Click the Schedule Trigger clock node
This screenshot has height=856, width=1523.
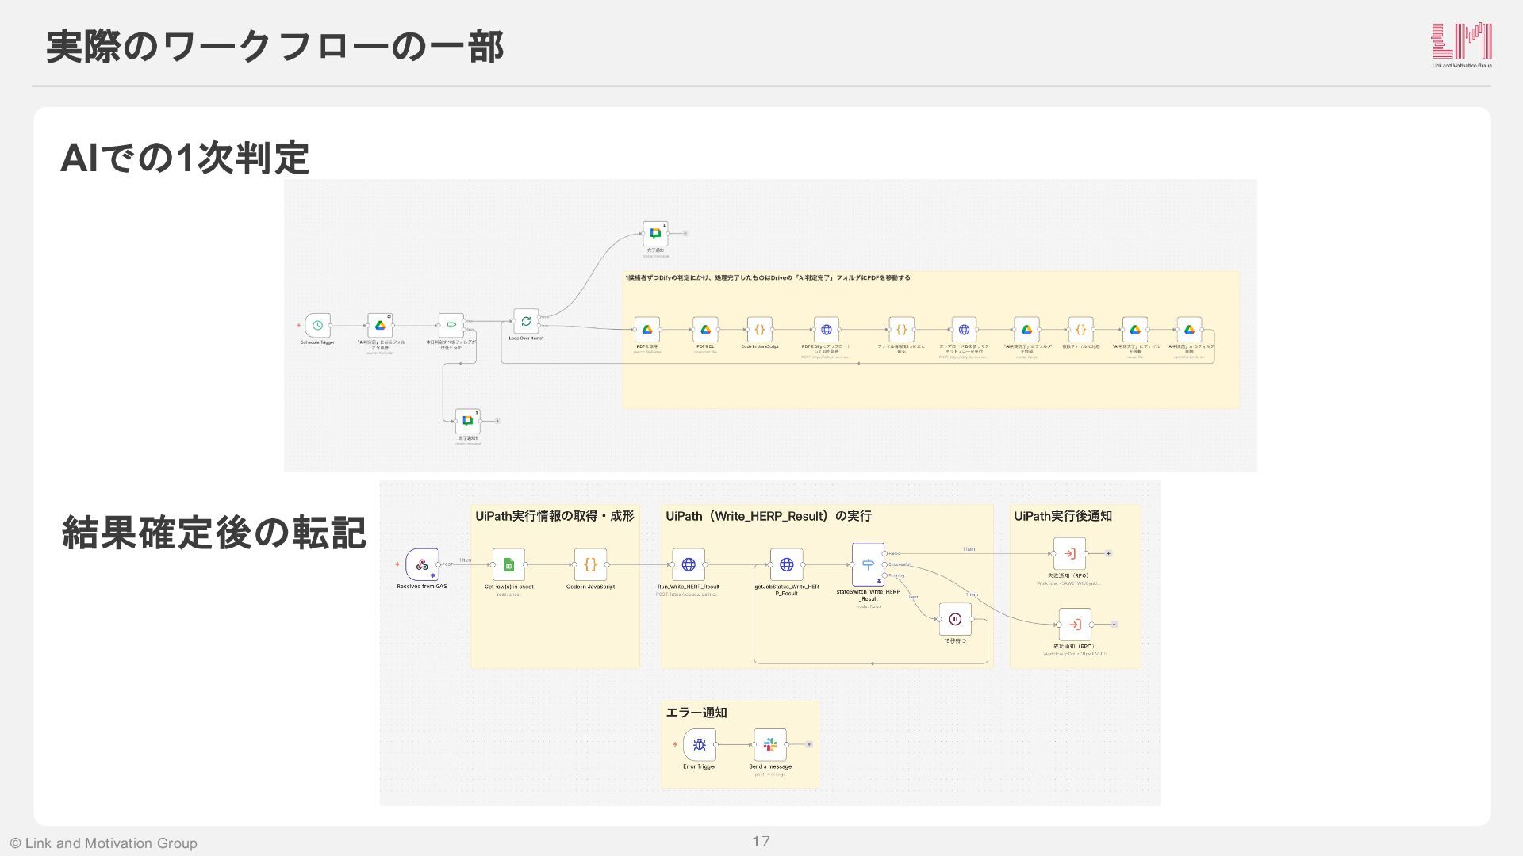coord(317,325)
